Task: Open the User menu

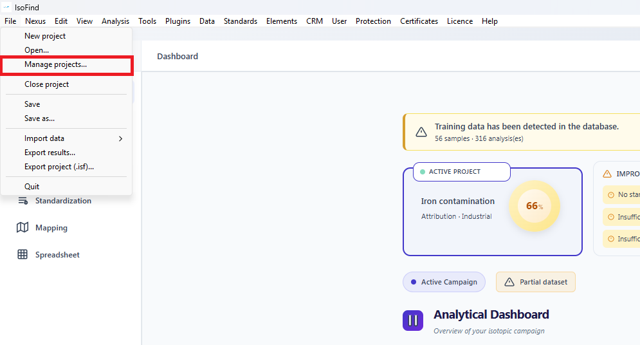Action: 339,21
